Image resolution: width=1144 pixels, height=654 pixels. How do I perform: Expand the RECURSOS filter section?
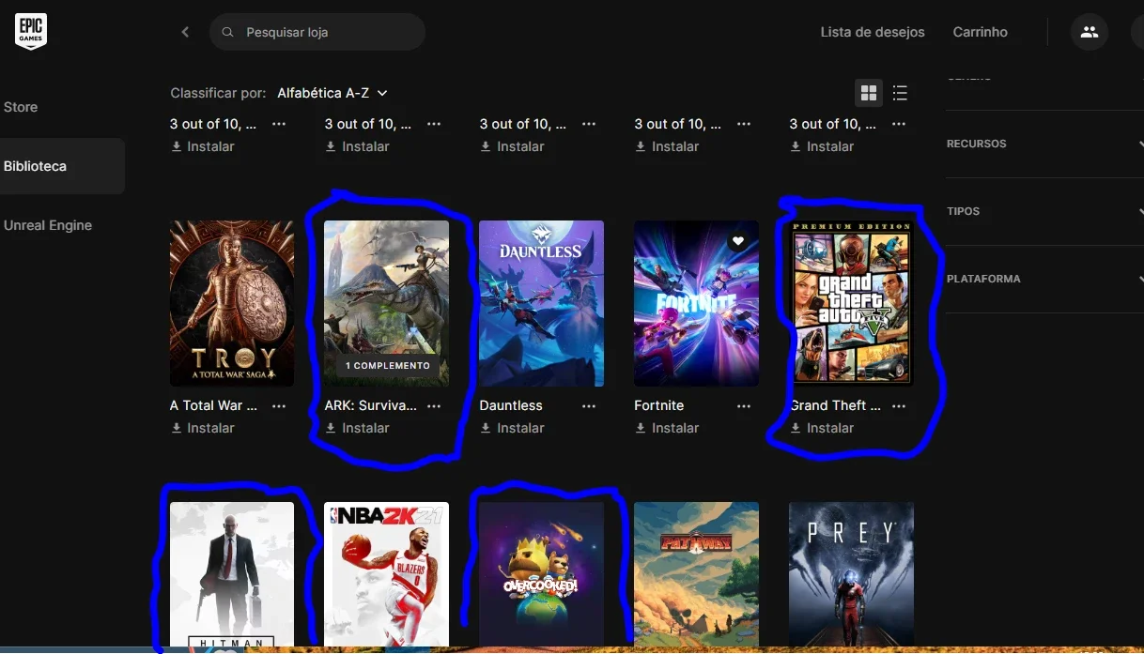pos(1044,144)
